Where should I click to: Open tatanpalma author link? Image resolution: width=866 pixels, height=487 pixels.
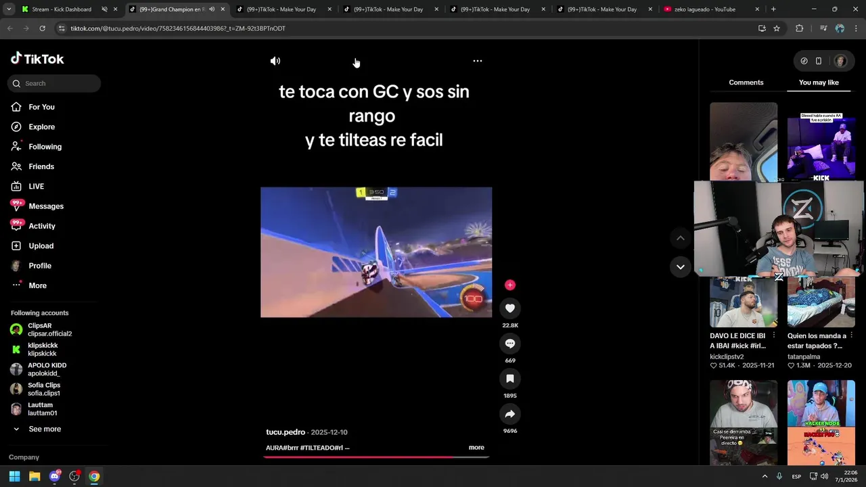(x=804, y=356)
